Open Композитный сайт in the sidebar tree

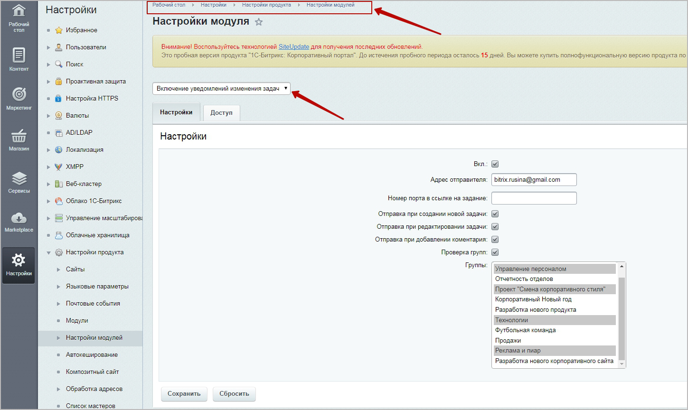[x=92, y=372]
